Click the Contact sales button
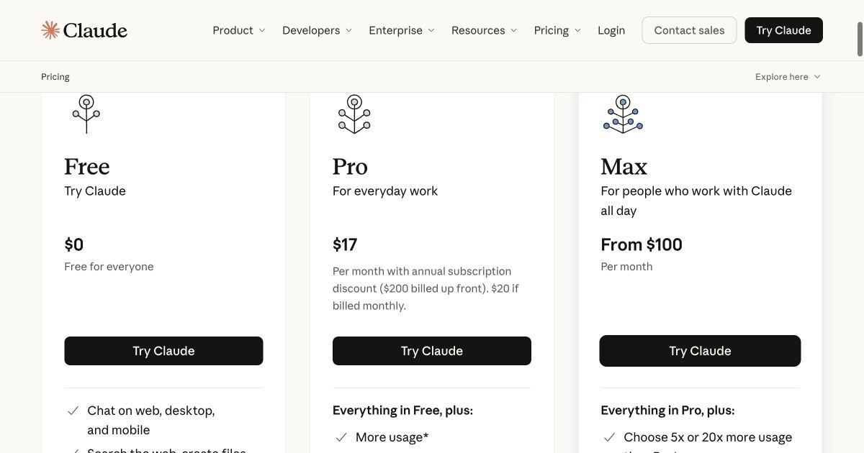 pos(689,30)
